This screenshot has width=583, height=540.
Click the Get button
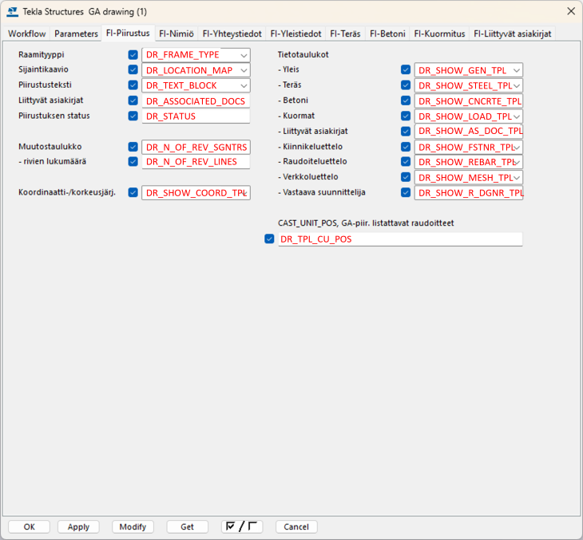tap(187, 526)
